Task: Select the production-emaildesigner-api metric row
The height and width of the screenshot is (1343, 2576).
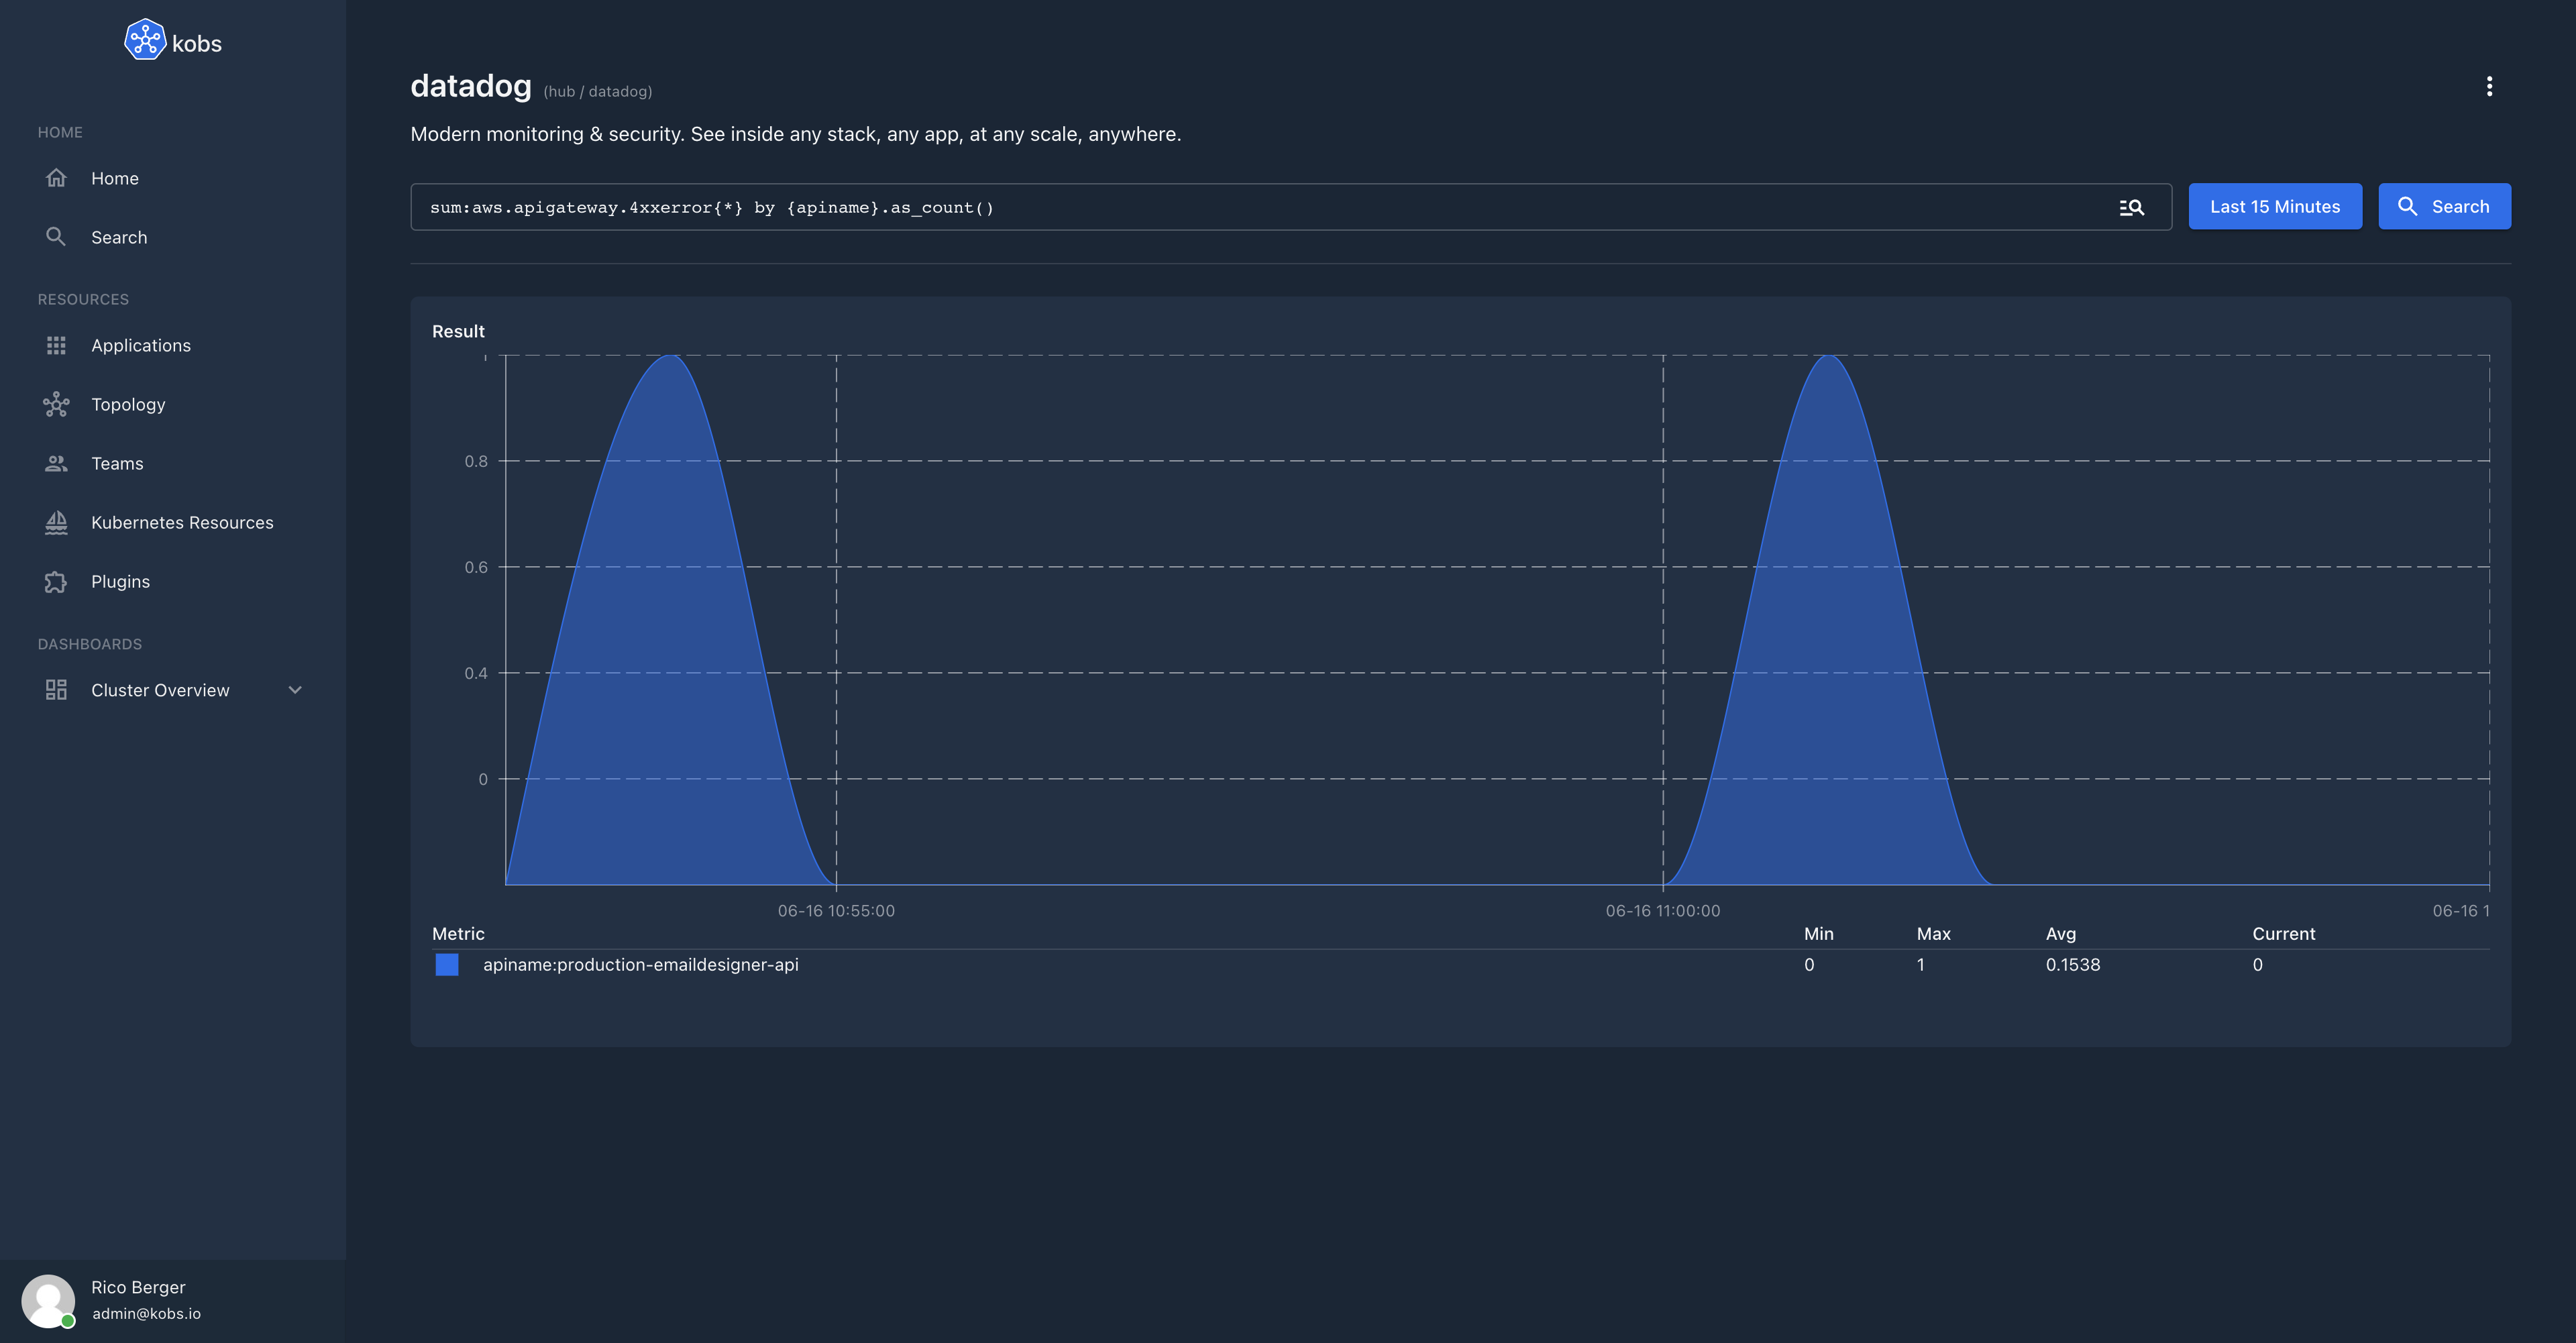Action: (x=640, y=965)
